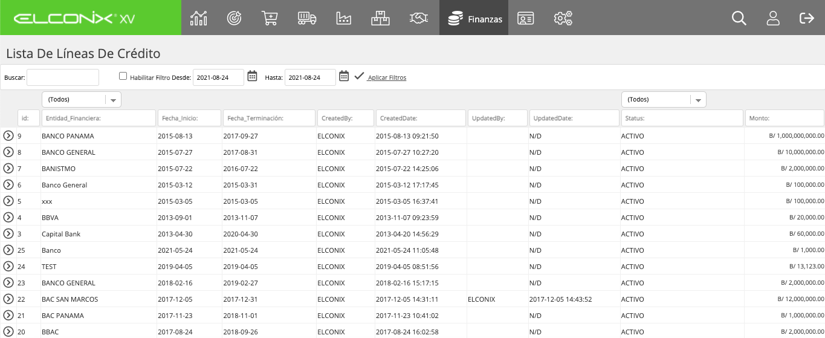Select the Finanzas tab
This screenshot has width=825, height=338.
[x=474, y=18]
